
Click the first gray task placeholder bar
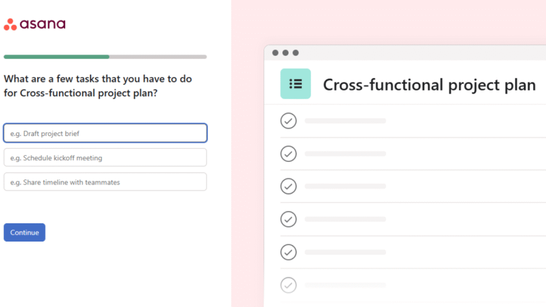[345, 120]
